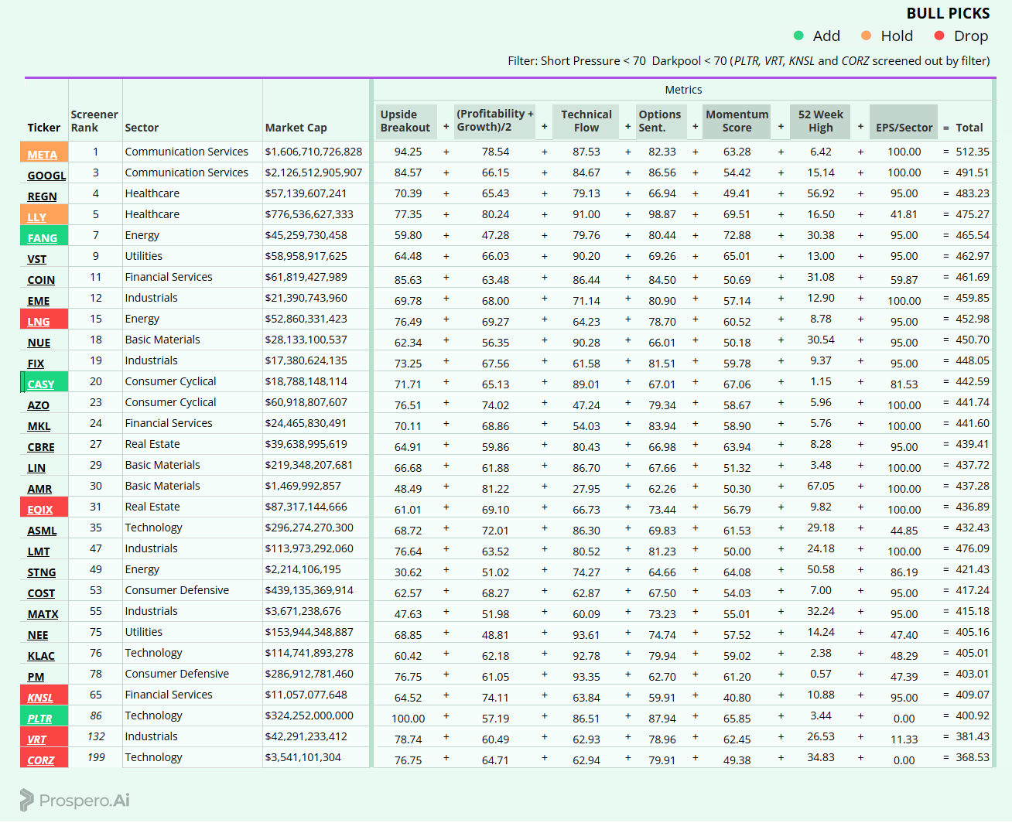
Task: Open the STNG ticker link
Action: tap(42, 572)
